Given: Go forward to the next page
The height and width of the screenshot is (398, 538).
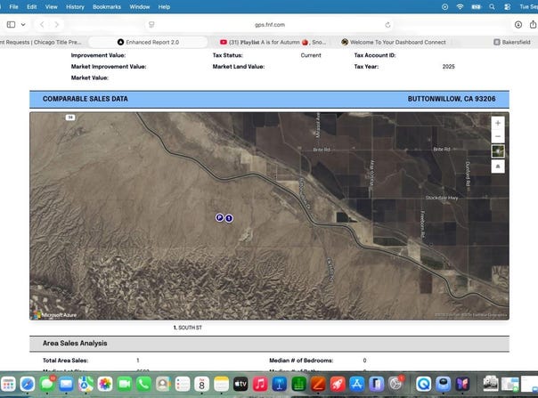Looking at the screenshot, I should [x=57, y=24].
